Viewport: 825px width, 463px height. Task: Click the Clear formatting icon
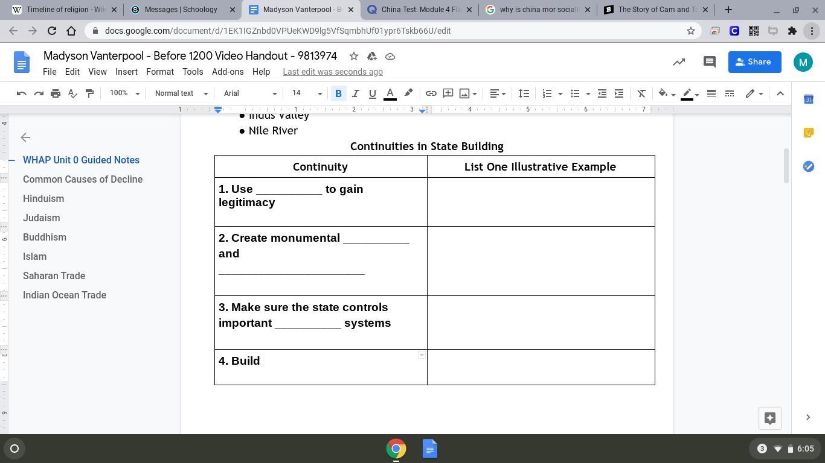641,93
